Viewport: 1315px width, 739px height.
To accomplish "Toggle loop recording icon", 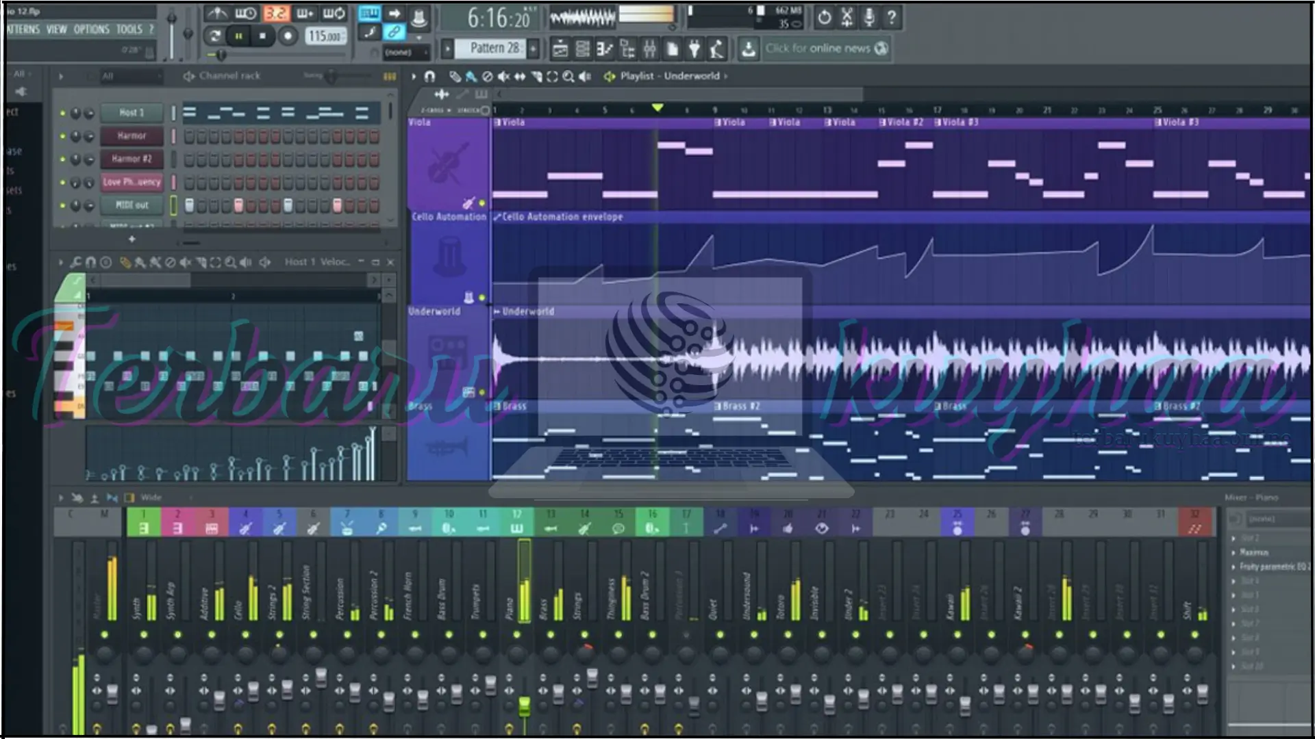I will [334, 14].
